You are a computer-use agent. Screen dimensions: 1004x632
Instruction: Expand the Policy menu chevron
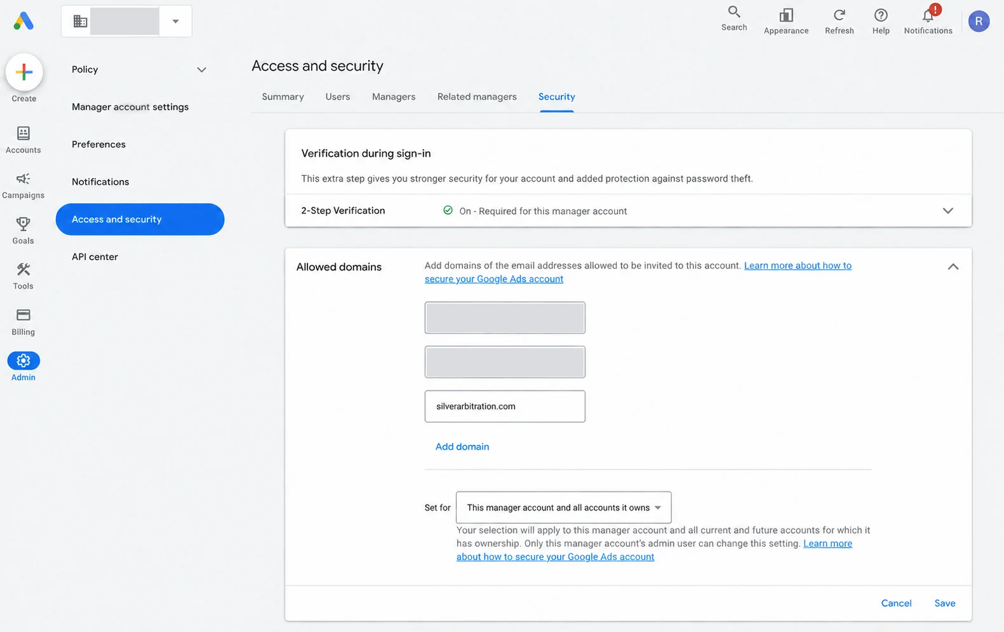(201, 70)
